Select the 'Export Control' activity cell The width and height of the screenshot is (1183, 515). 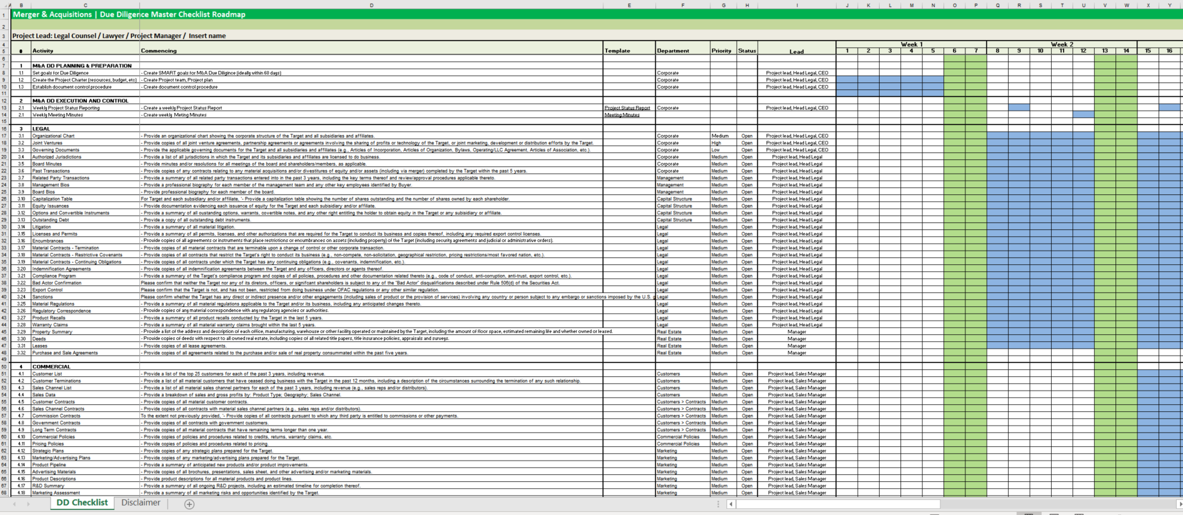[x=85, y=290]
